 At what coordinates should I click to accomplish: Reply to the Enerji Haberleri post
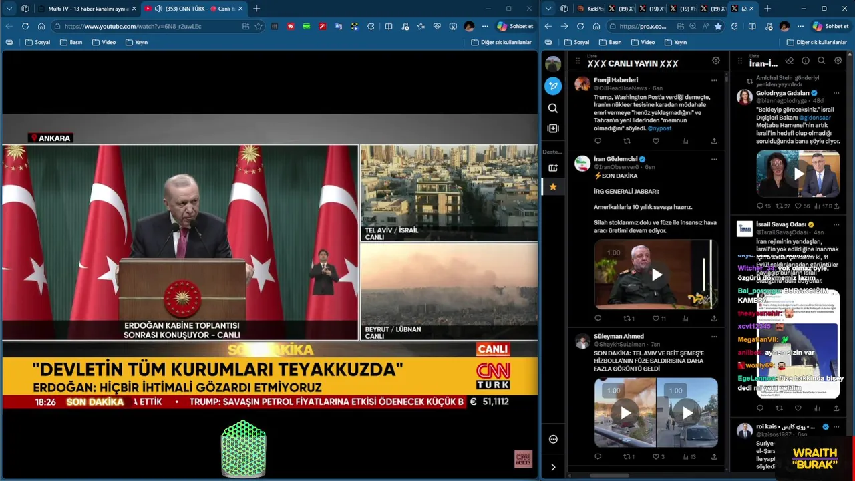pyautogui.click(x=598, y=141)
